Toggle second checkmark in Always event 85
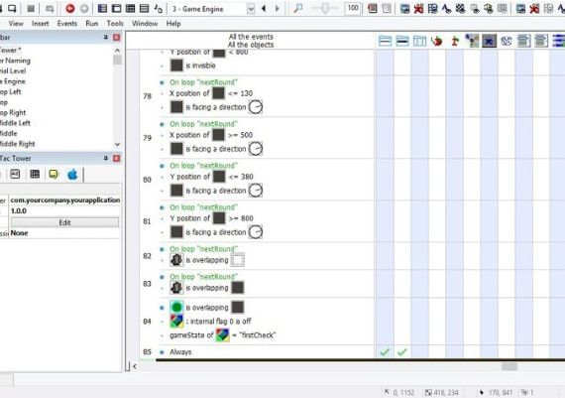 tap(402, 351)
